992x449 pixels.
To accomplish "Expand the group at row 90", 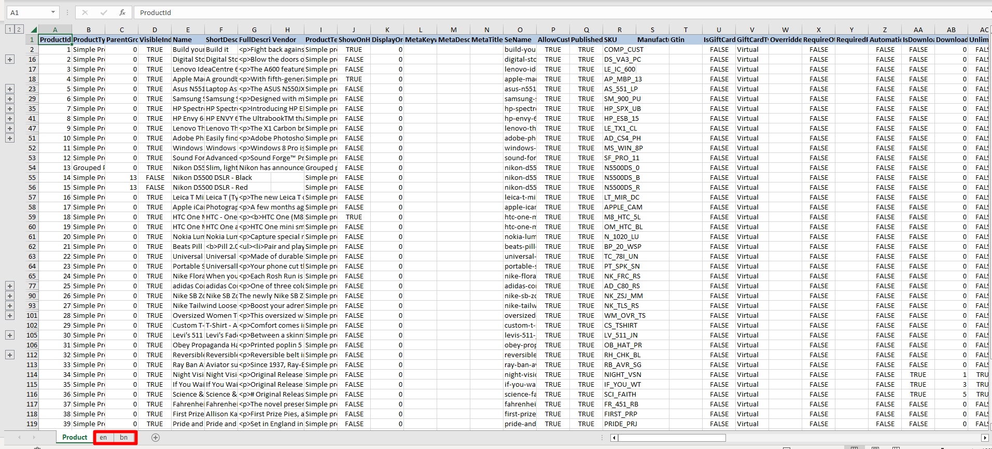I will tap(10, 296).
